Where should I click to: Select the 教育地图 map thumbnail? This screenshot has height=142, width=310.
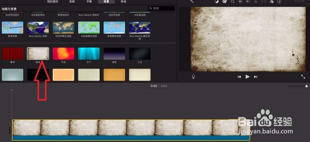point(12,27)
